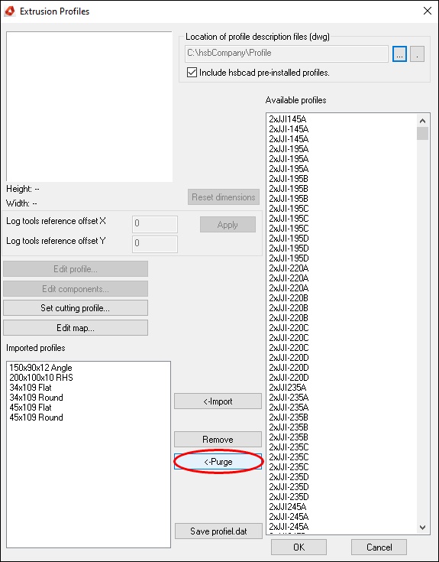Click the Remove button
The image size is (439, 562).
pyautogui.click(x=218, y=439)
